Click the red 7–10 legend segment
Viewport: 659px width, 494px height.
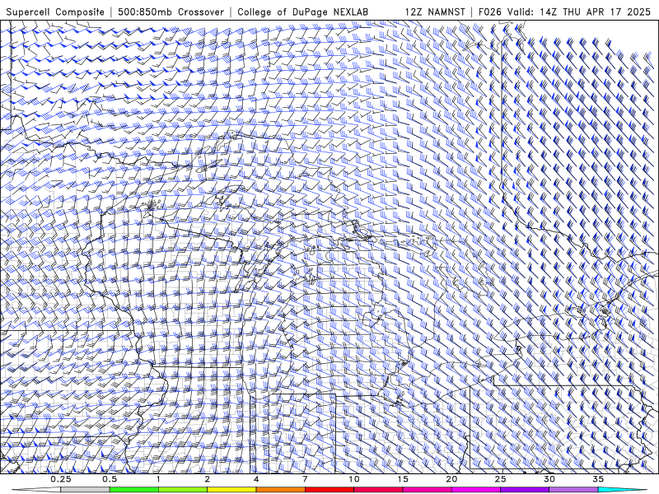[x=329, y=490]
